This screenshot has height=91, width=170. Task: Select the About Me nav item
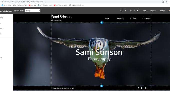120,18
